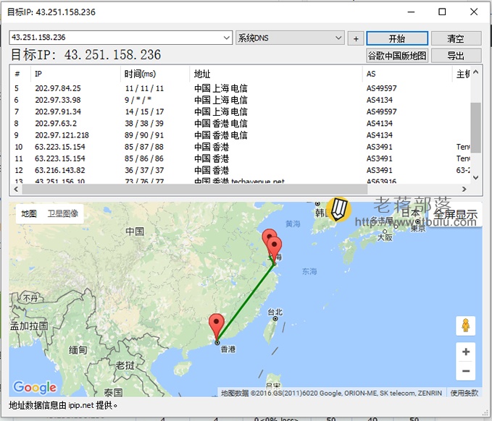Viewport: 492px width, 421px height.
Task: Click the plus button beside DNS dropdown
Action: click(x=356, y=38)
